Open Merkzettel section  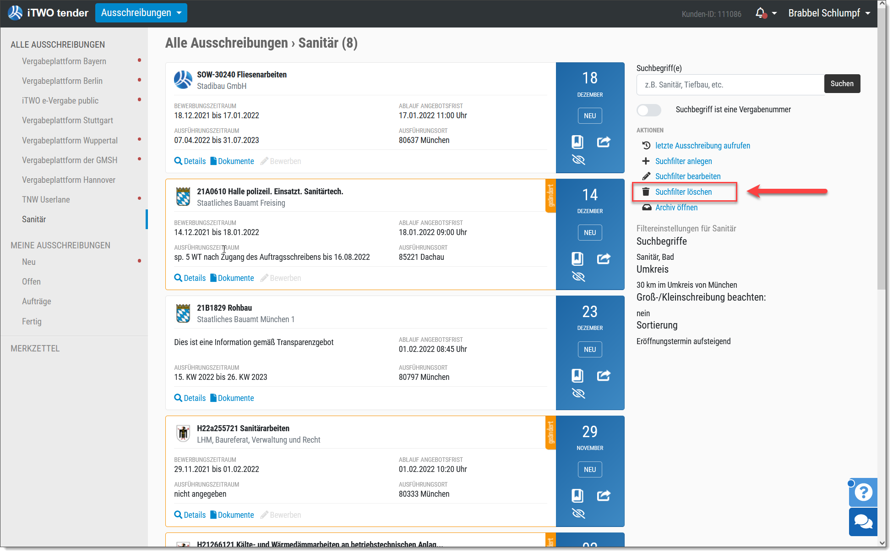(35, 349)
